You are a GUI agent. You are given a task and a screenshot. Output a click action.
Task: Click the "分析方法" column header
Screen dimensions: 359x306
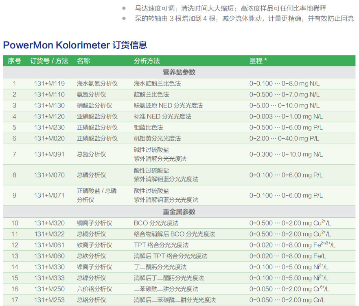point(147,61)
